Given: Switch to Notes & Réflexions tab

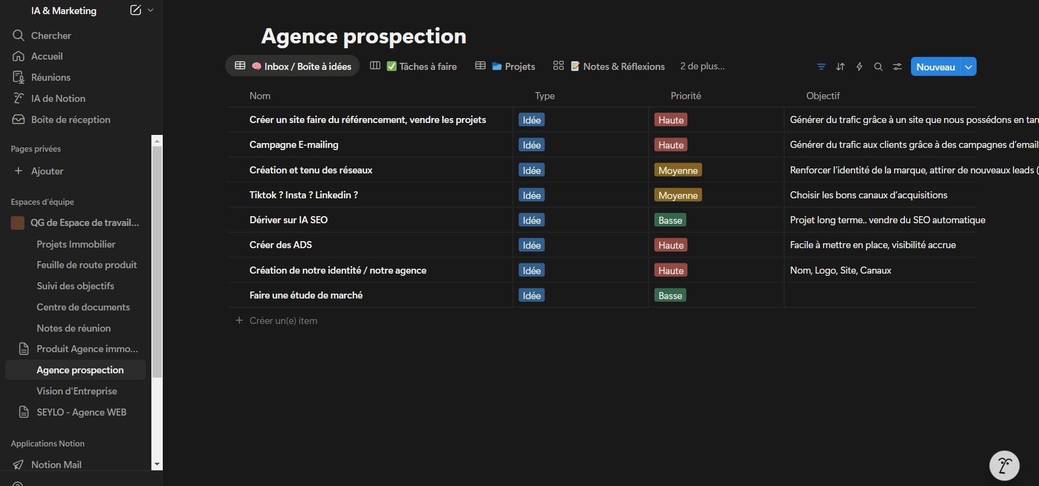Looking at the screenshot, I should (x=609, y=66).
